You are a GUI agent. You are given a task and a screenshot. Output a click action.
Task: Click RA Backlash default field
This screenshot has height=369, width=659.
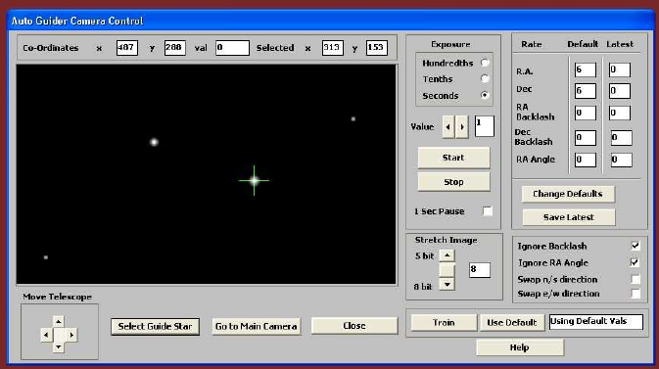click(x=585, y=114)
